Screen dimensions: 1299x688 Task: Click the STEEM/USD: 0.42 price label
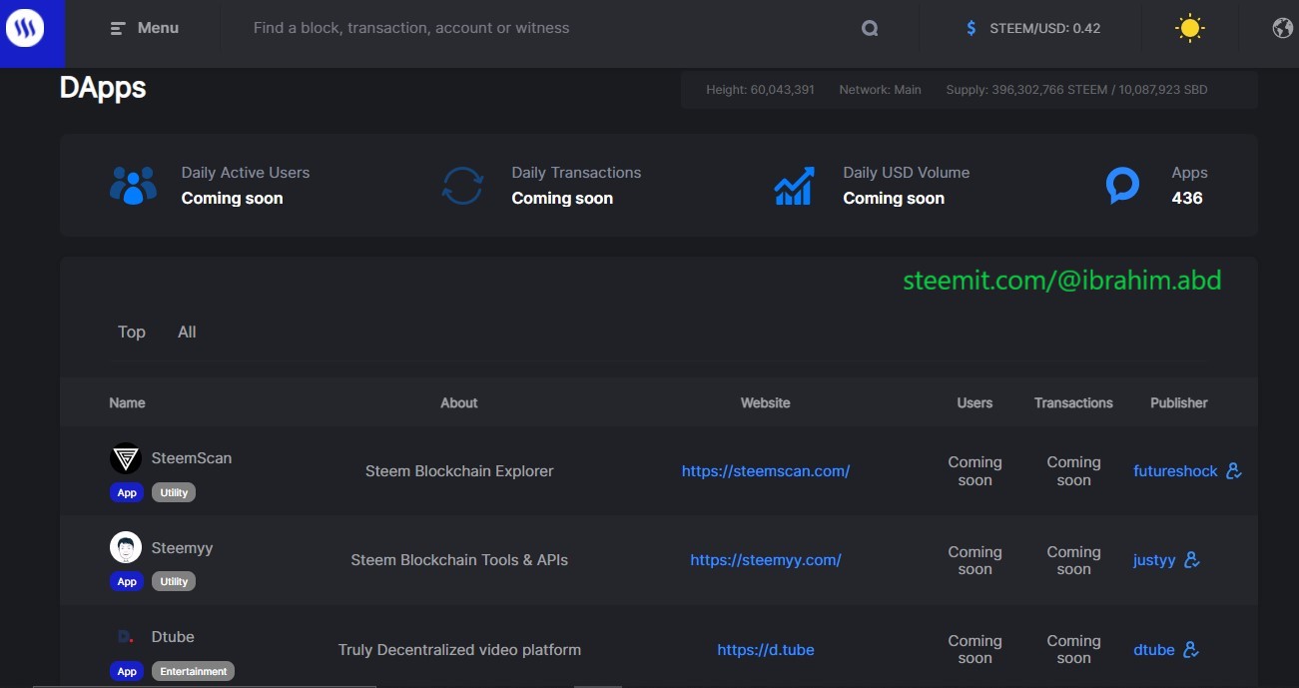coord(1045,28)
